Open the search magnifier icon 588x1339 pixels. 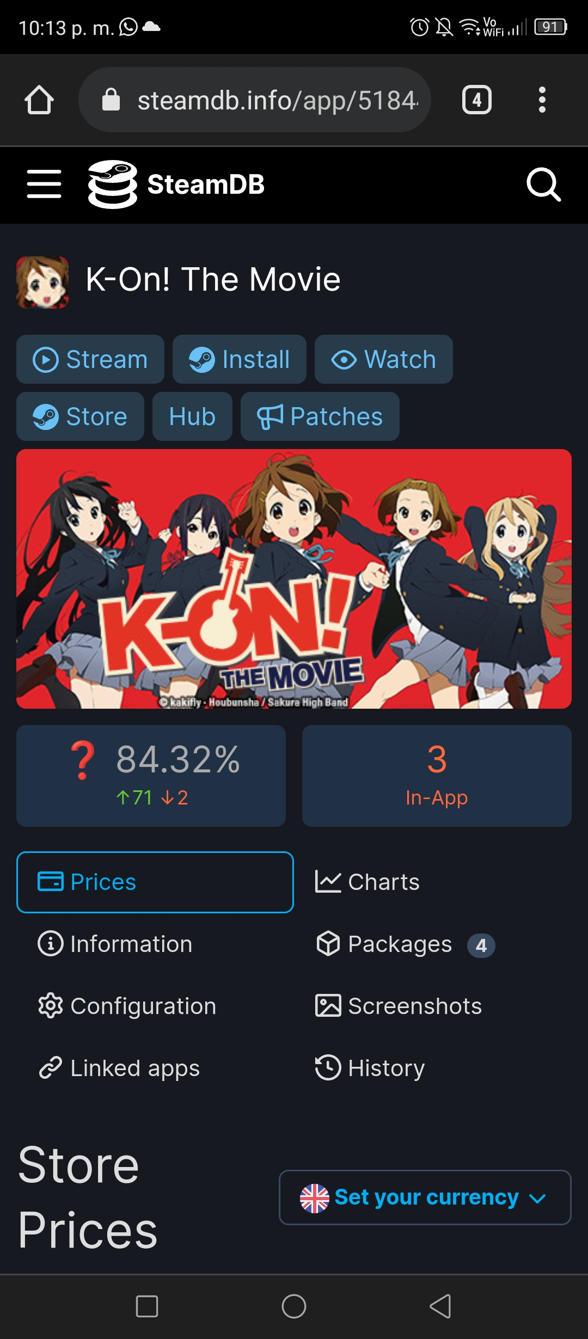pyautogui.click(x=543, y=185)
